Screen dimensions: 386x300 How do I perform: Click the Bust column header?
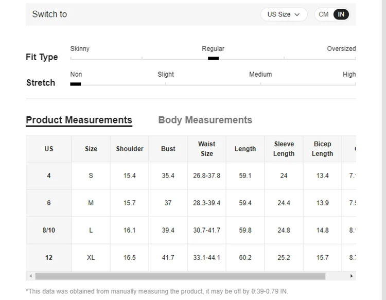click(x=168, y=149)
